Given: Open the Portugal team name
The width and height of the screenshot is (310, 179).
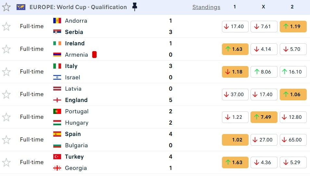Looking at the screenshot, I should point(77,111).
